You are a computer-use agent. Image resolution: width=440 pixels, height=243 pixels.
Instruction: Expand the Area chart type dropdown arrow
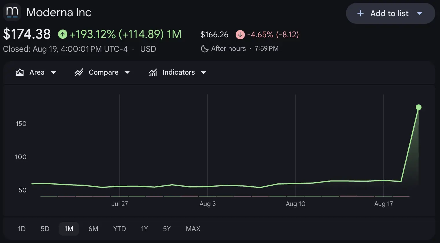coord(53,72)
